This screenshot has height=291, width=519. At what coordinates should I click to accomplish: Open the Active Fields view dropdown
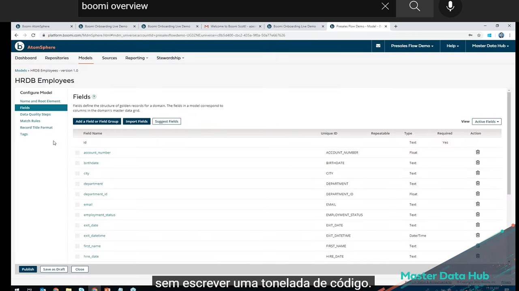click(487, 122)
